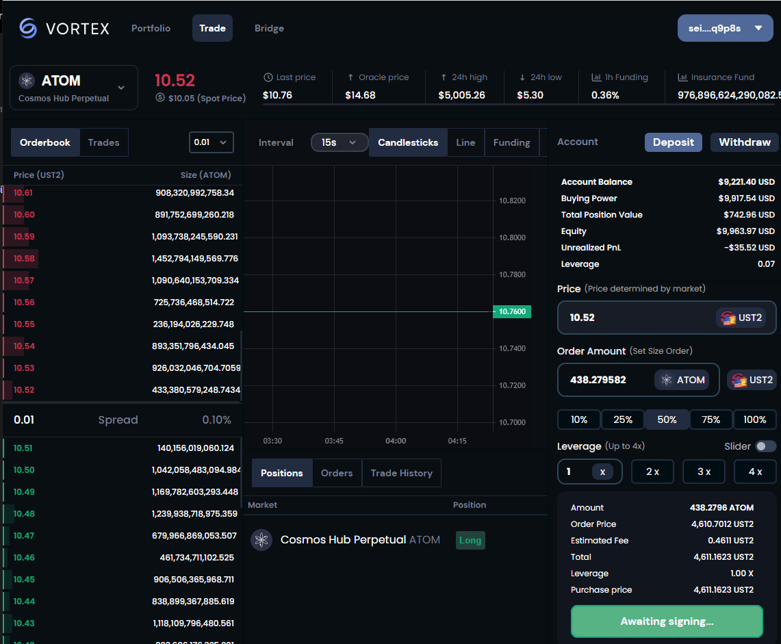This screenshot has height=644, width=781.
Task: Switch order amount unit to UST2
Action: (752, 380)
